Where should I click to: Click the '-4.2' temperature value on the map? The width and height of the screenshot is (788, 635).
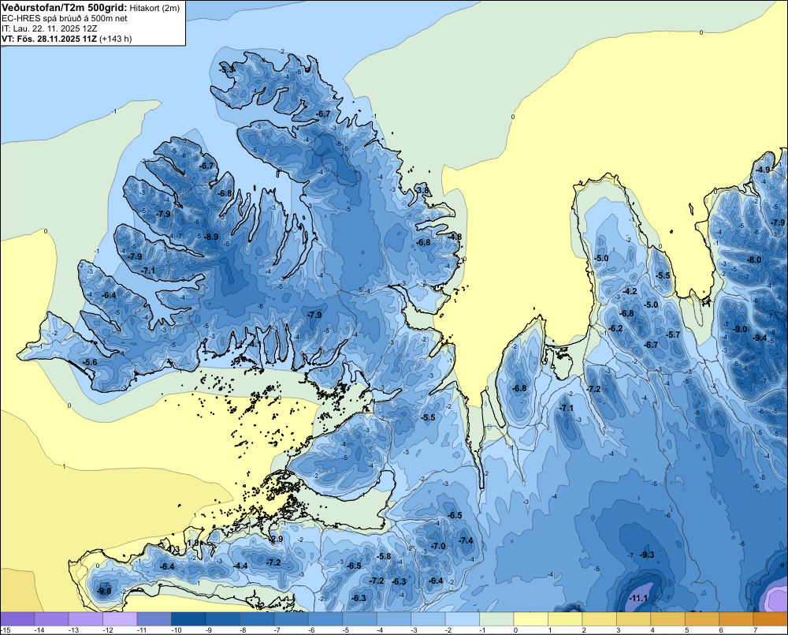(630, 291)
